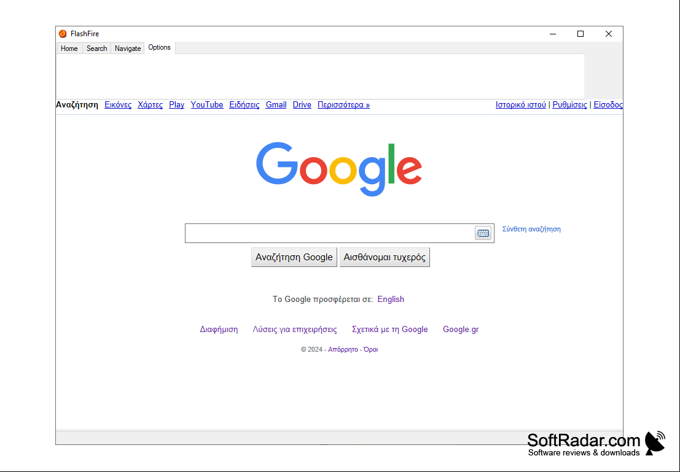The width and height of the screenshot is (680, 472).
Task: Open the Gmail link
Action: click(x=276, y=105)
